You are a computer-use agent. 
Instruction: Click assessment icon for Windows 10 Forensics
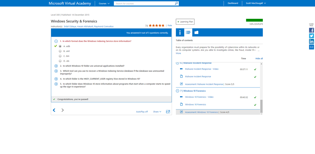click(x=181, y=112)
